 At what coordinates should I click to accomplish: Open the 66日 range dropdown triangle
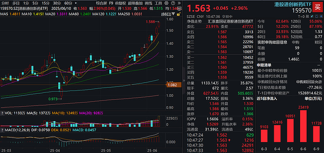click(173, 14)
